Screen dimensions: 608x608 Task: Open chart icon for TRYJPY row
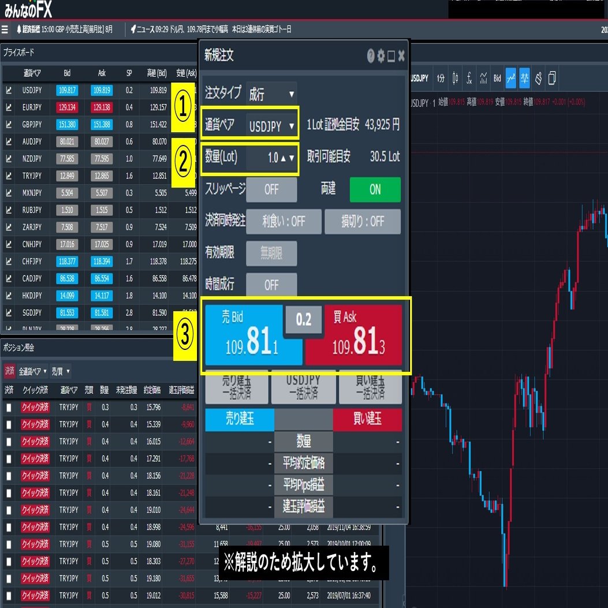click(x=9, y=176)
